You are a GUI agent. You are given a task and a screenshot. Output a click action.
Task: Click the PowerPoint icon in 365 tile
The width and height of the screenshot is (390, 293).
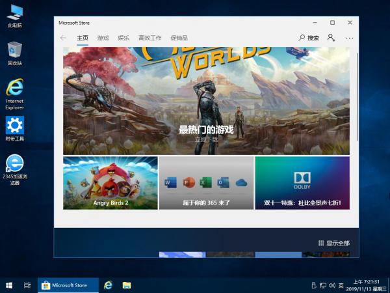point(188,182)
